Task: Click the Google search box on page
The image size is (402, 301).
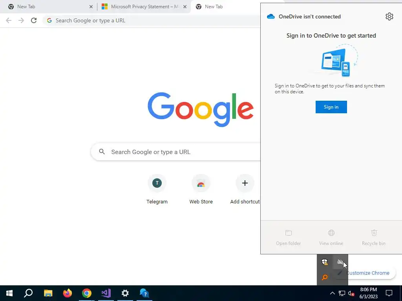Action: pos(176,152)
